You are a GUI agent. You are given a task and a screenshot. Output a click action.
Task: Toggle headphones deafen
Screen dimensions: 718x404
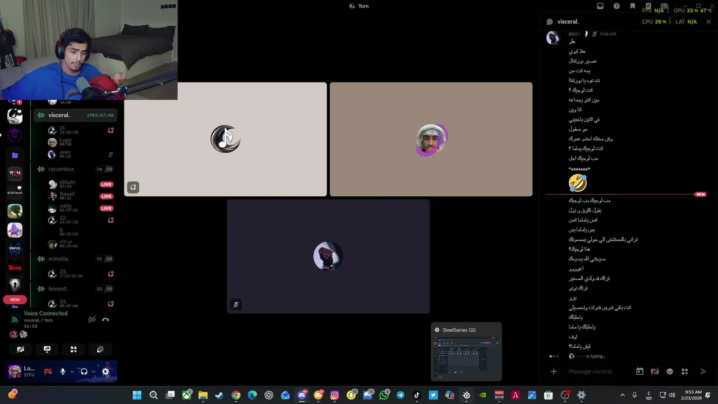click(x=84, y=371)
